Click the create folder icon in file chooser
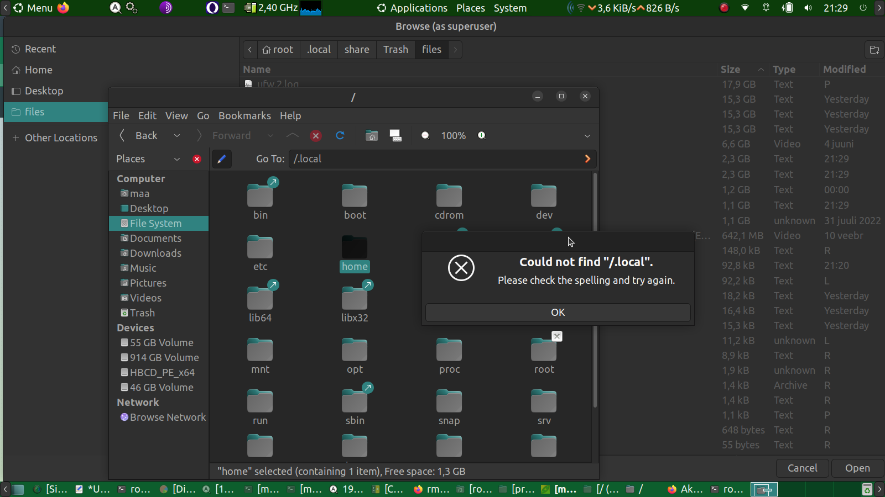The width and height of the screenshot is (885, 497). (874, 50)
